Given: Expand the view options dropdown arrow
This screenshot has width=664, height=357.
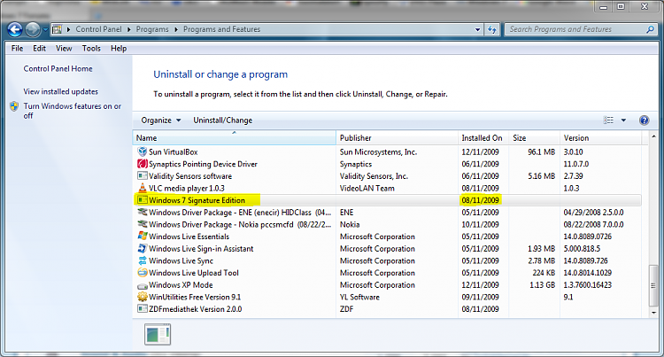Looking at the screenshot, I should tap(623, 120).
